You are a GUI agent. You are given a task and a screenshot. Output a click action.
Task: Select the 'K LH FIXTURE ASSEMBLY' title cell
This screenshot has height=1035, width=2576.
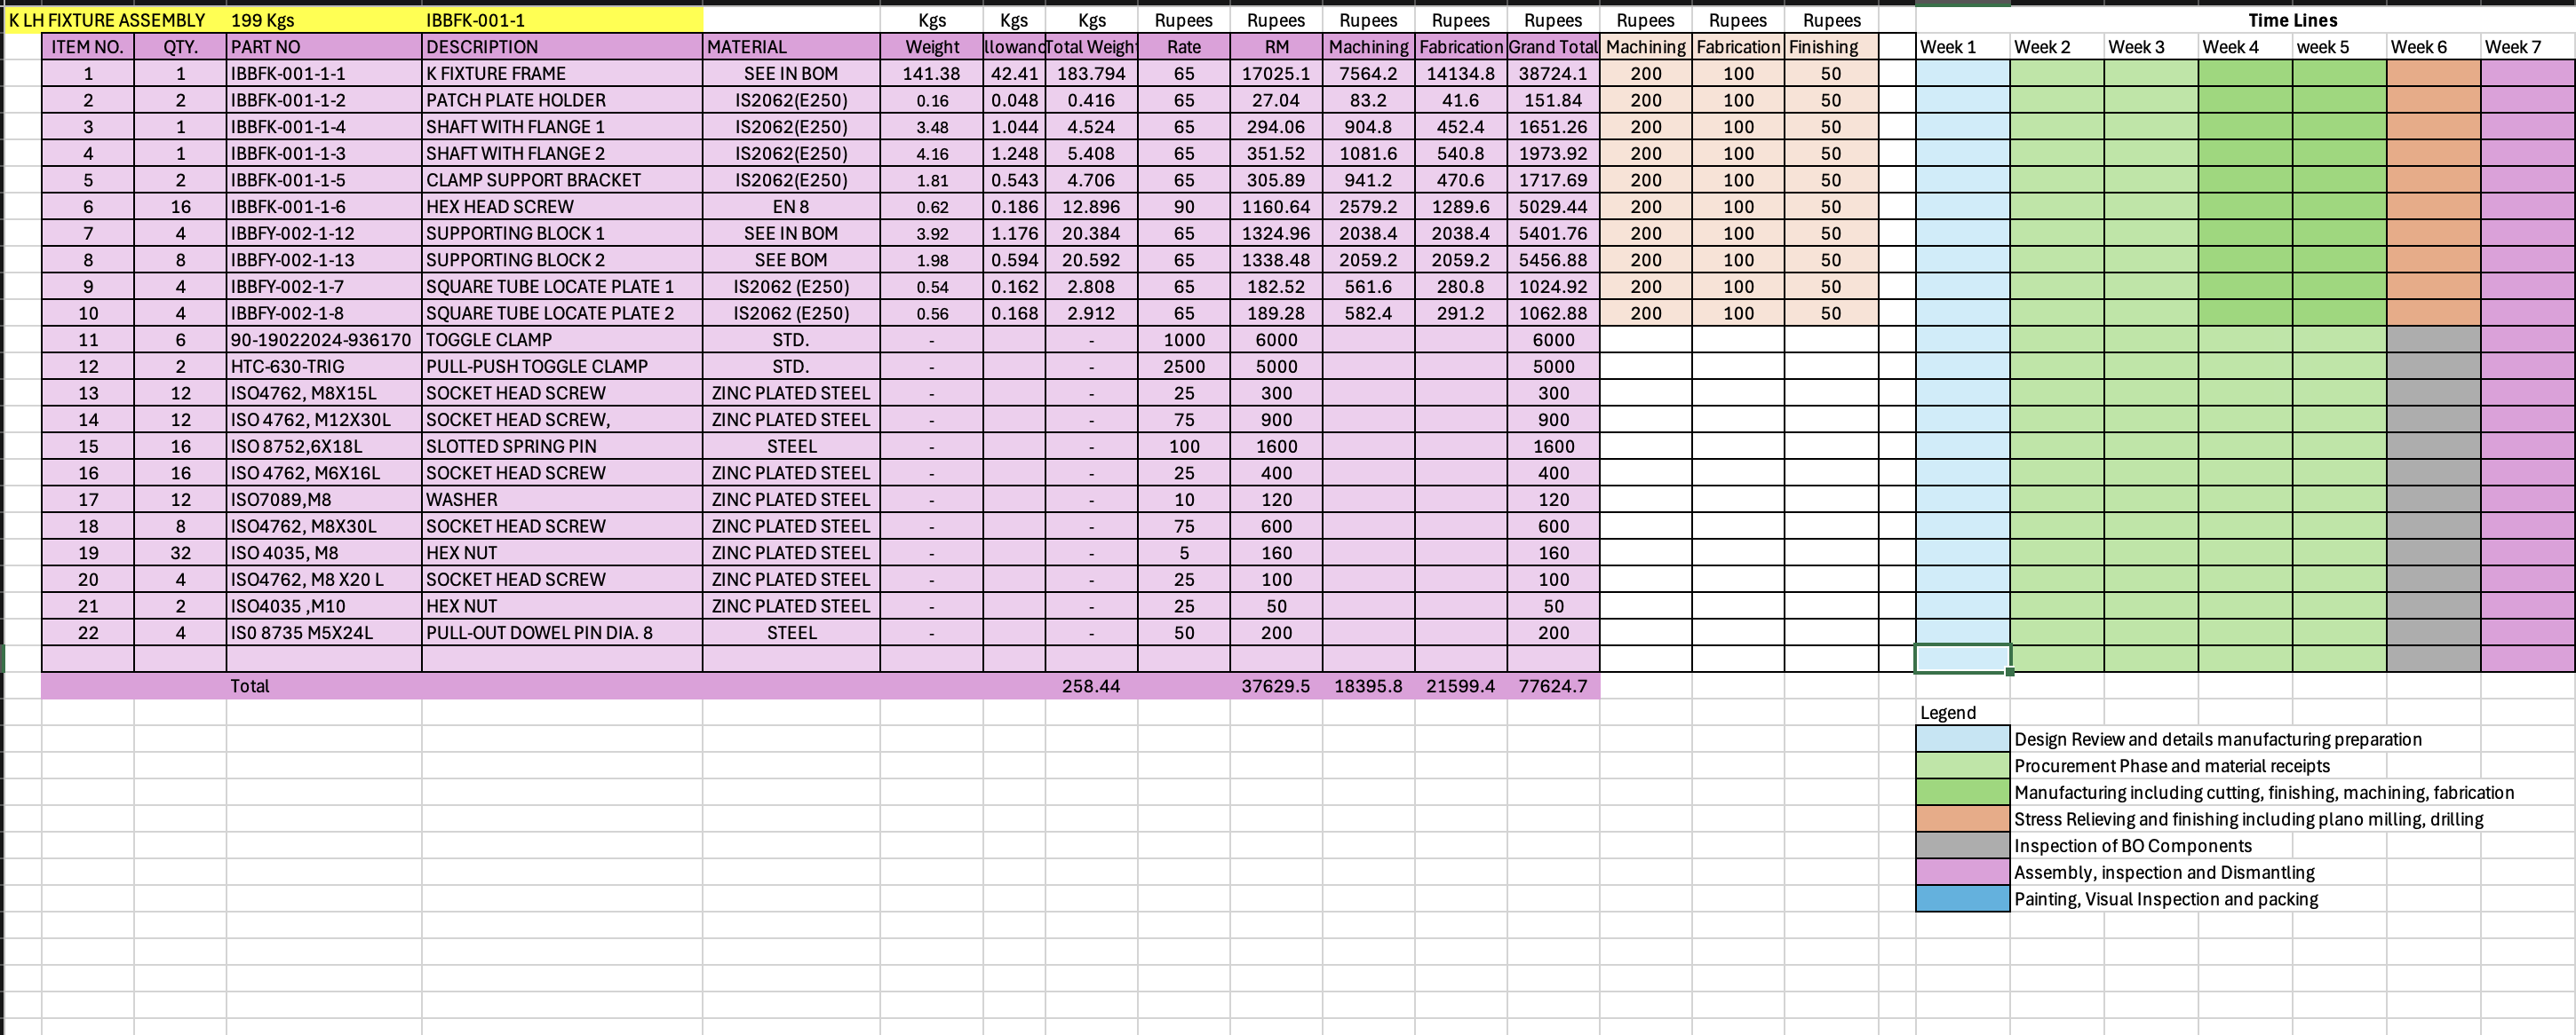107,20
